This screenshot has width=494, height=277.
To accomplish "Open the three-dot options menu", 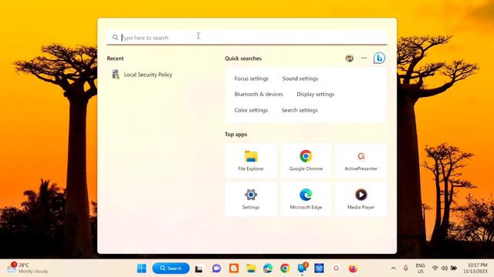I will pos(364,58).
